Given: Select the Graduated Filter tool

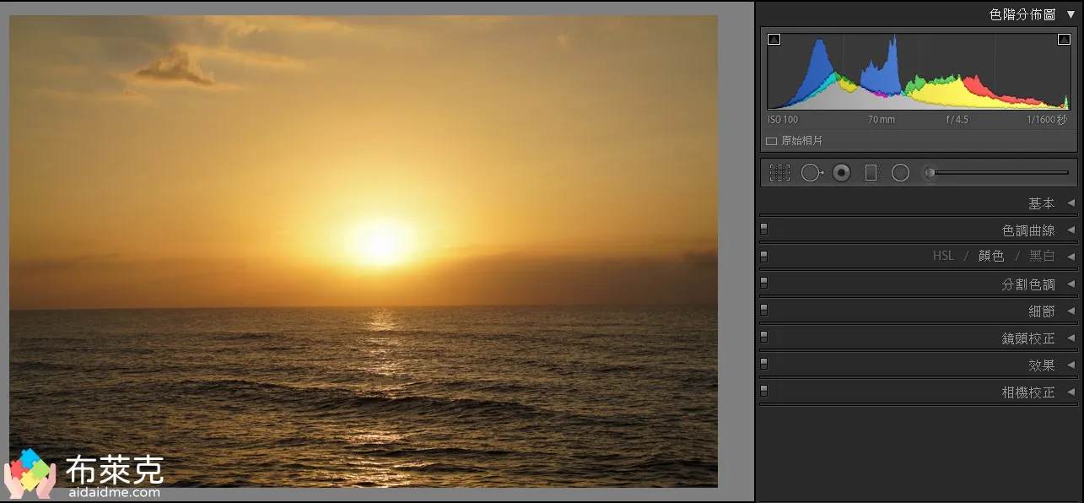Looking at the screenshot, I should pos(871,173).
